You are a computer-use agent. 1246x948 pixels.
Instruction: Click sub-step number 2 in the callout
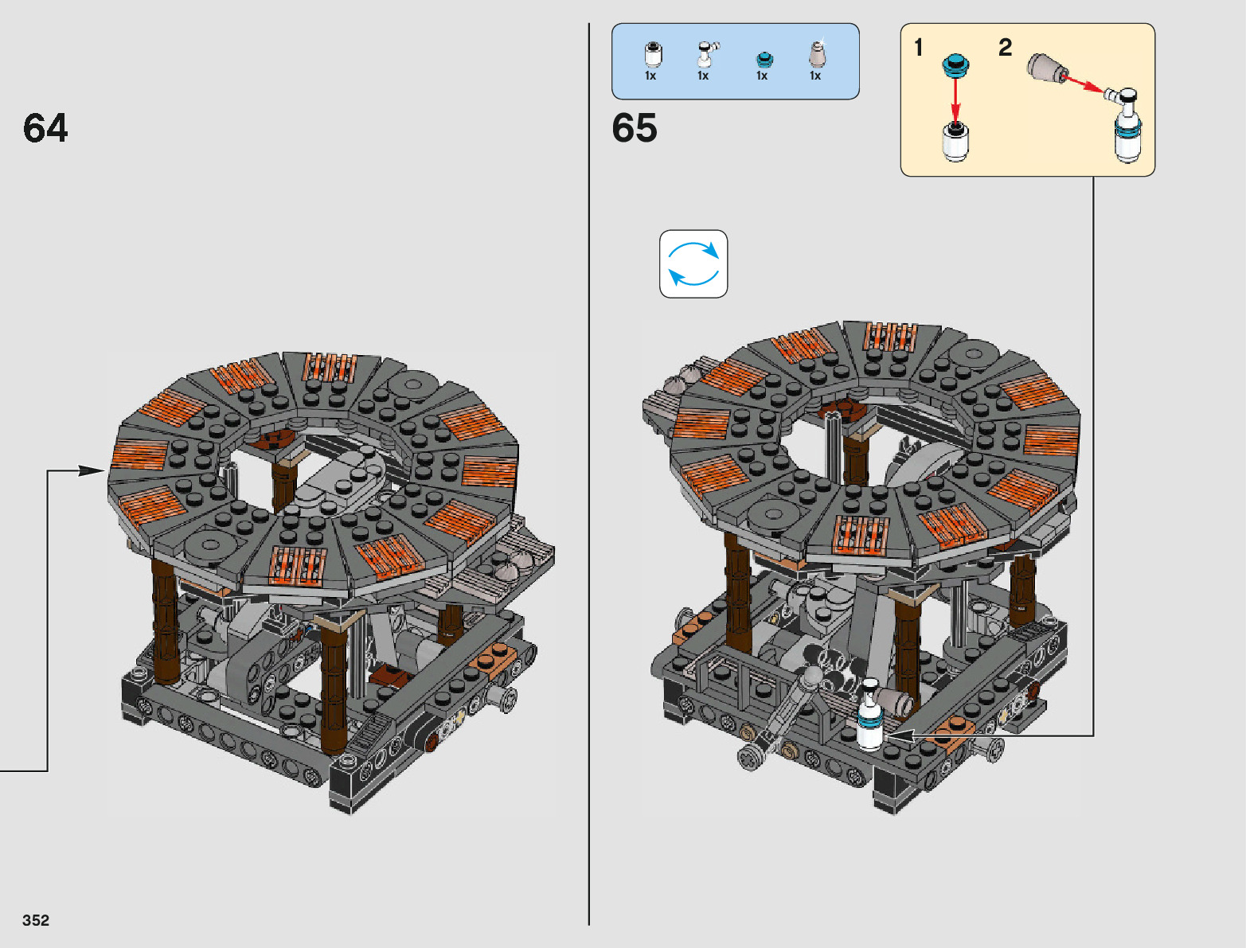[x=1005, y=48]
